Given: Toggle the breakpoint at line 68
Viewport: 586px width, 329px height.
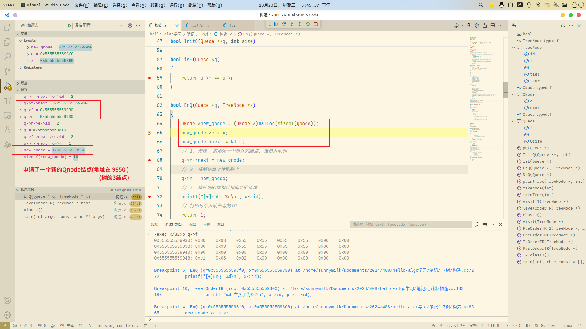Looking at the screenshot, I should point(150,160).
